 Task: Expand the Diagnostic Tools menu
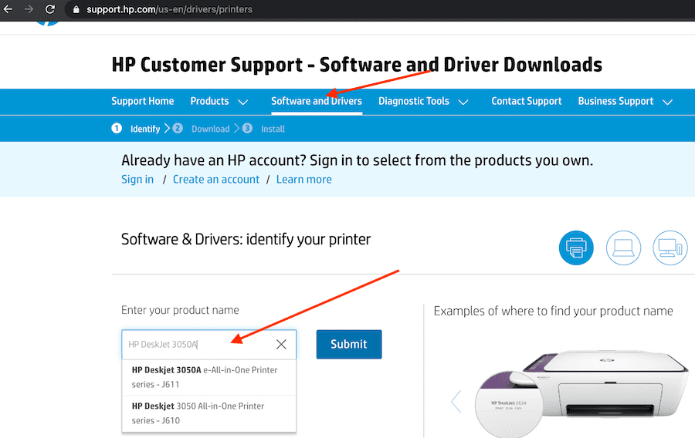423,101
